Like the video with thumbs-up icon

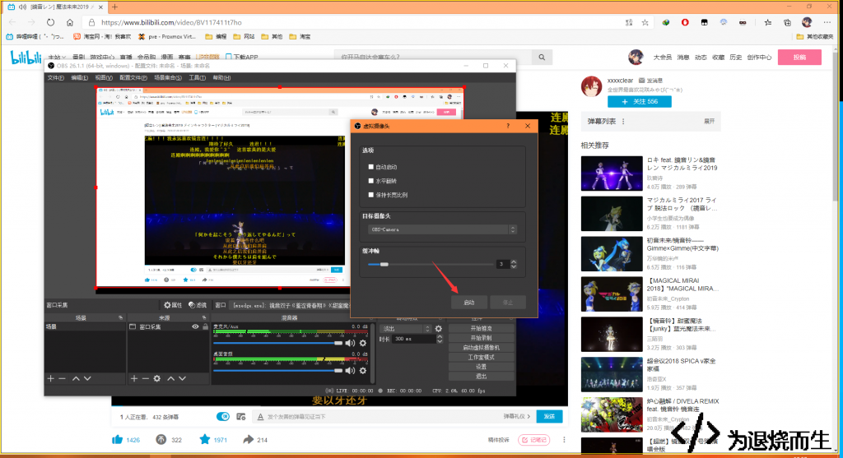tap(117, 439)
